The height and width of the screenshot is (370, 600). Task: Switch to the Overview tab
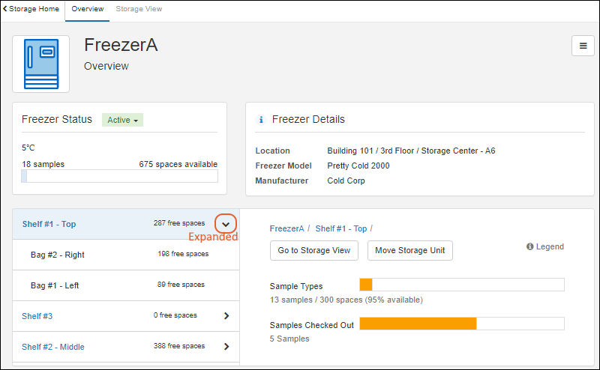(x=87, y=9)
